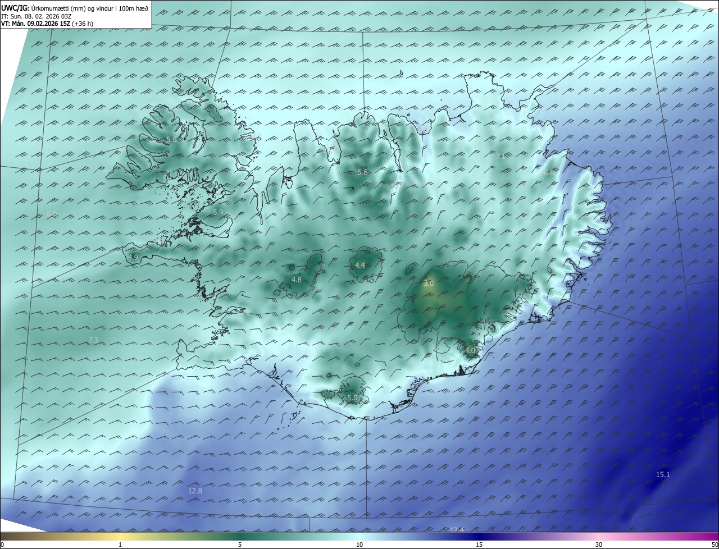This screenshot has width=719, height=549.
Task: Click the initial time line 'IT: Sun. 08. 02. 2026 03Z'
Action: pyautogui.click(x=36, y=16)
